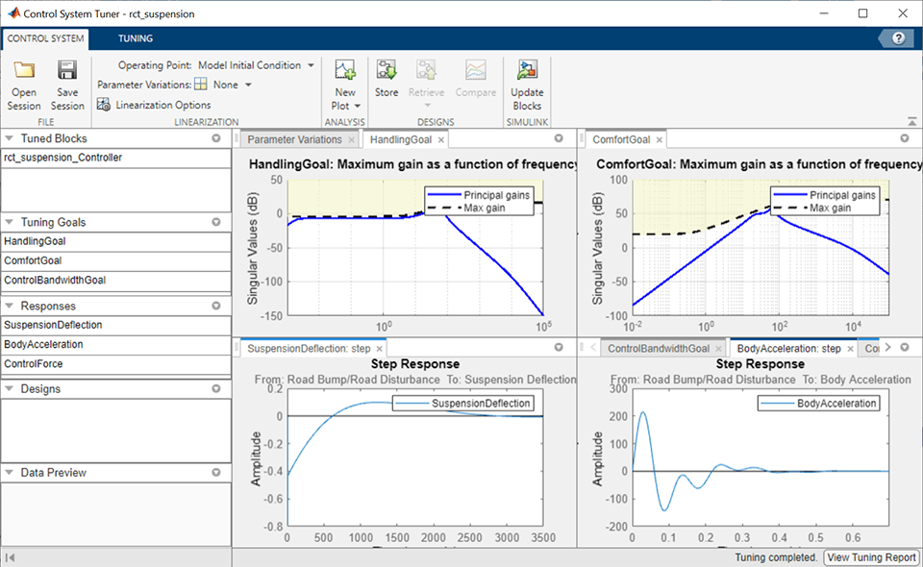This screenshot has width=923, height=567.
Task: Collapse the Tuned Blocks section
Action: coord(10,138)
